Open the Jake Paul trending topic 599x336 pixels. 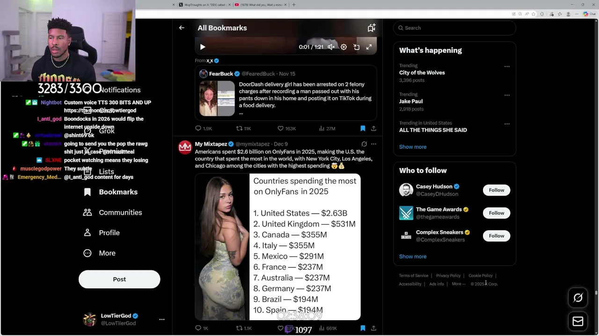[x=411, y=101]
